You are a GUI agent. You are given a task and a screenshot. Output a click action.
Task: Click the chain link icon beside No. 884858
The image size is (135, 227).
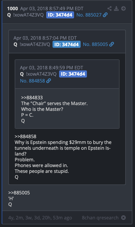tap(49, 81)
